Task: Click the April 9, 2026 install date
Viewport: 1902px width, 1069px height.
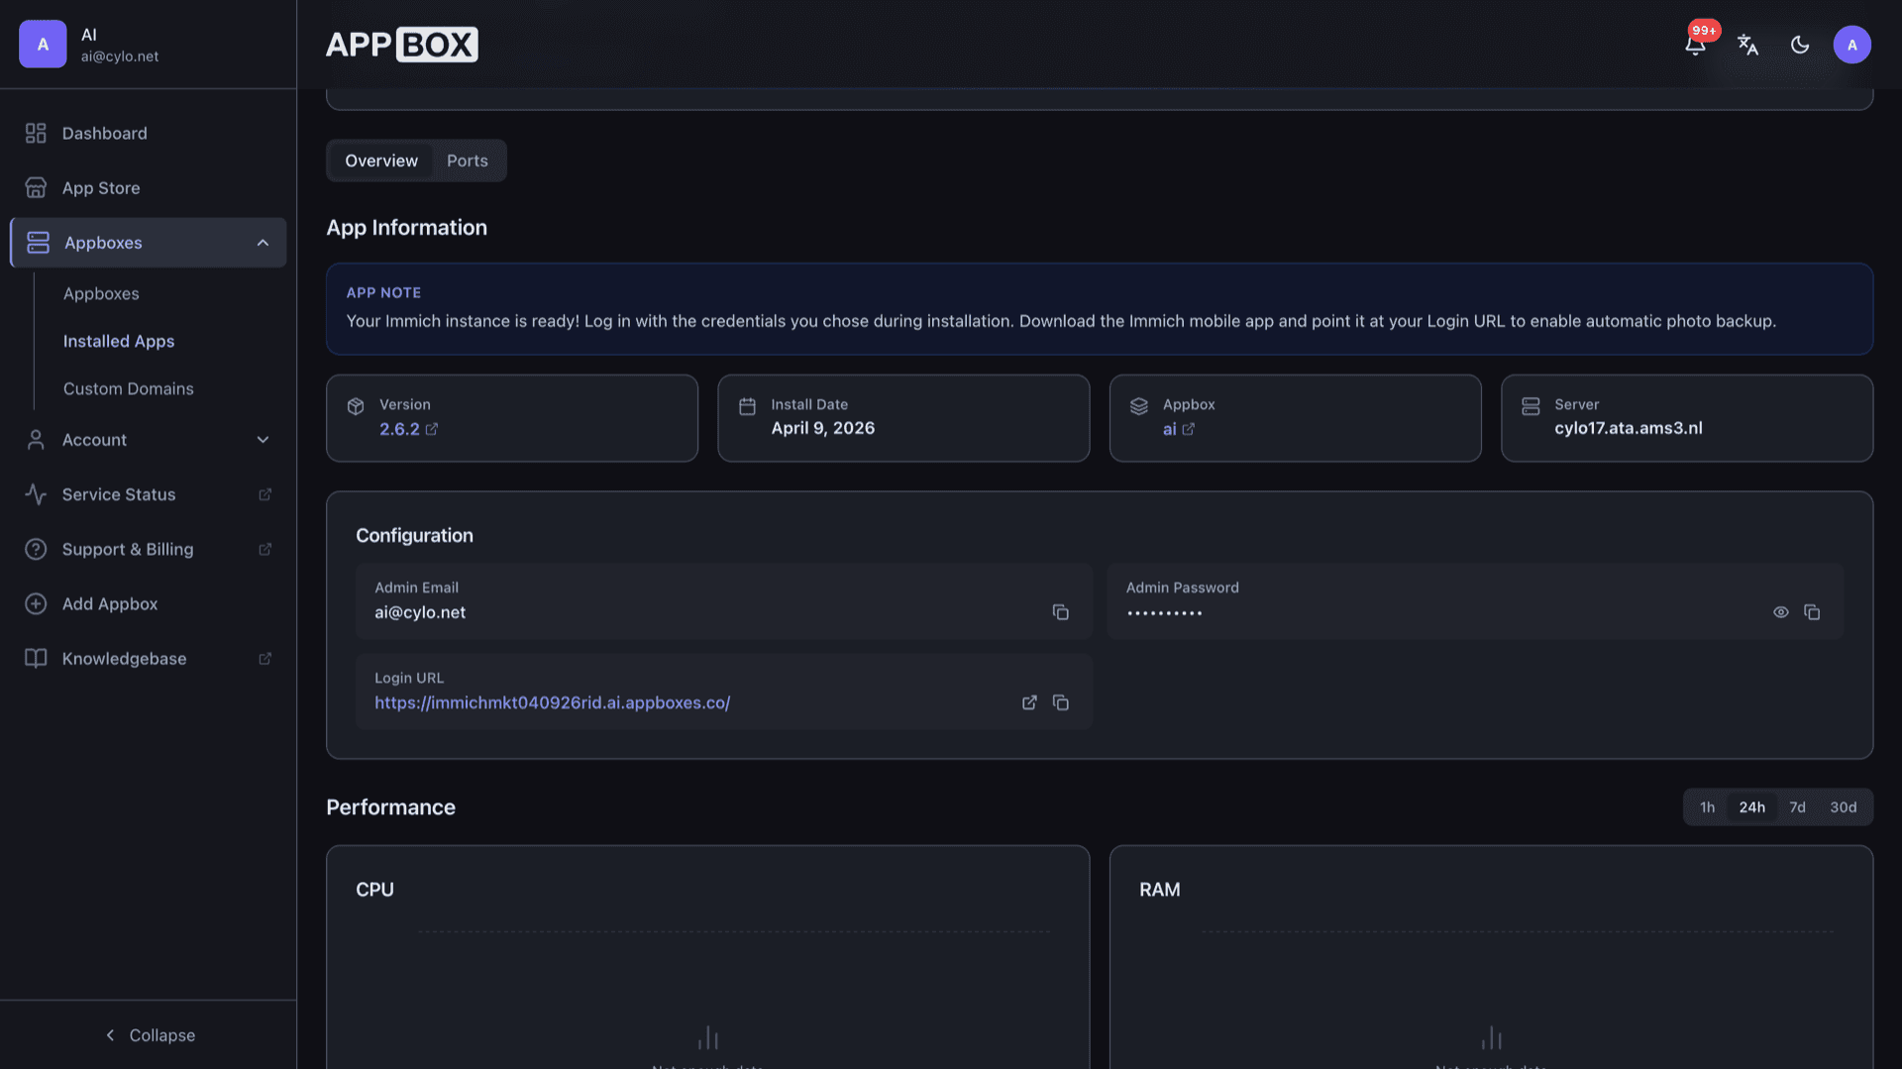Action: [x=823, y=428]
